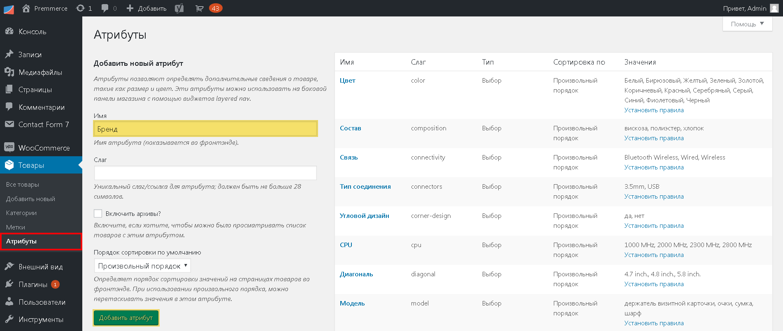Viewport: 783px width, 331px height.
Task: Open the Диагональ attribute link
Action: click(356, 274)
